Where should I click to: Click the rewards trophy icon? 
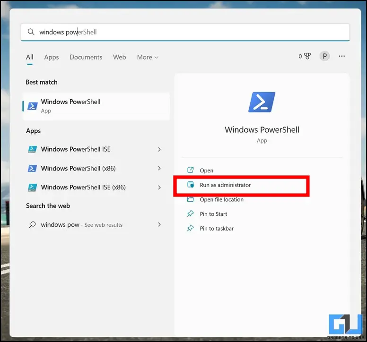(307, 56)
